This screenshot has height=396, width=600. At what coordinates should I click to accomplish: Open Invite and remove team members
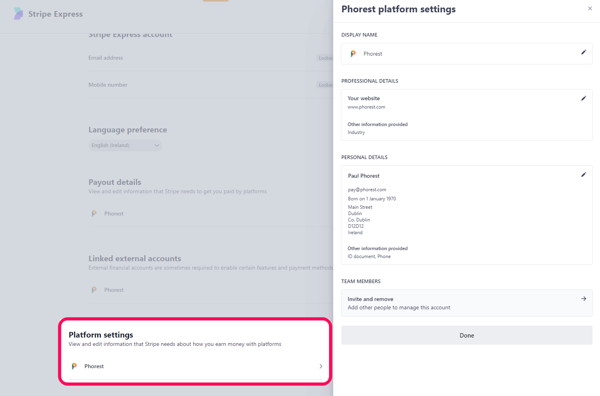pos(466,303)
